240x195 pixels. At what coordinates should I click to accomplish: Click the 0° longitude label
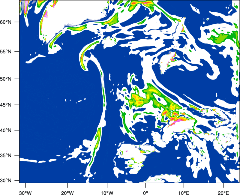pos(145,193)
